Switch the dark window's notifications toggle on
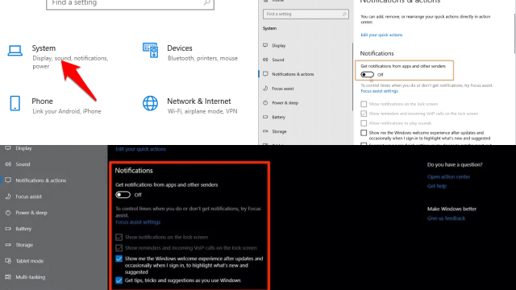 coord(123,195)
